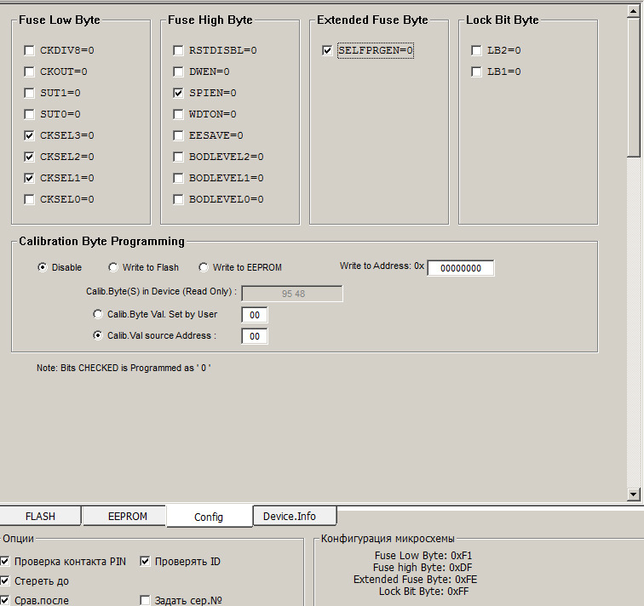The image size is (644, 606).
Task: Toggle the Стереть до checkbox
Action: [4, 581]
